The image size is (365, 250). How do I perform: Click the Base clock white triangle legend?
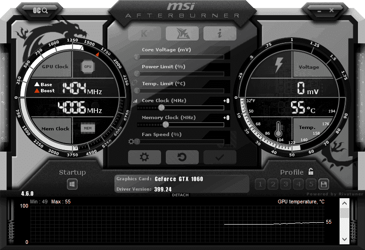click(x=43, y=84)
